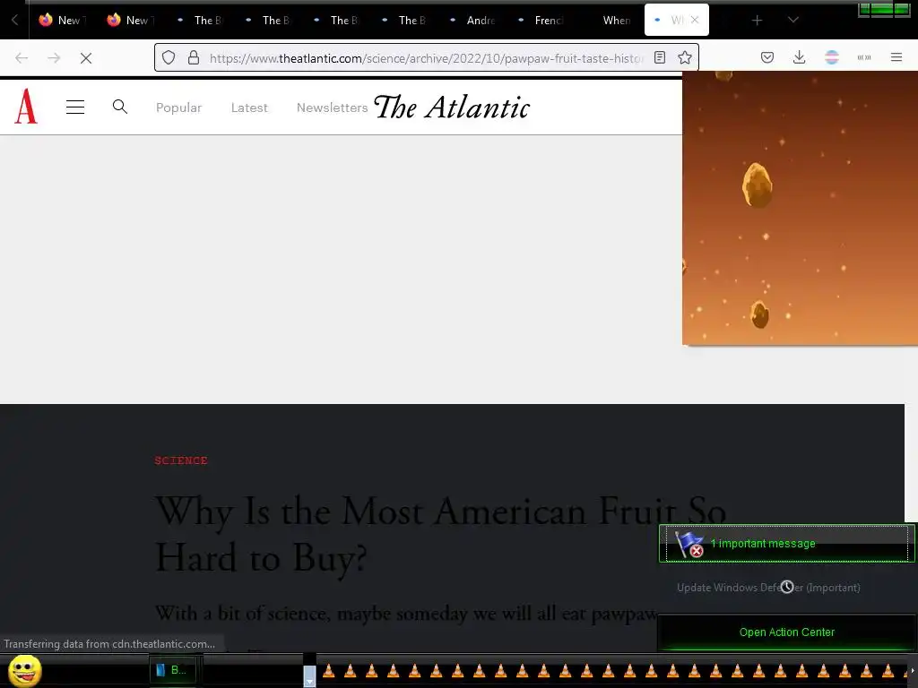Click the Atlantic red A logo

[x=26, y=107]
